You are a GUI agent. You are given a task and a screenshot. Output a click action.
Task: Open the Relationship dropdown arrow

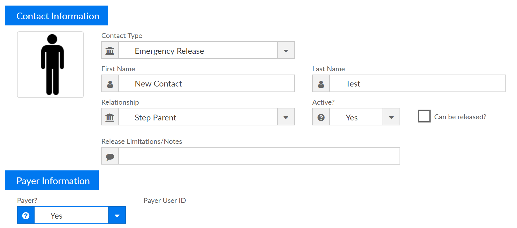click(x=286, y=117)
